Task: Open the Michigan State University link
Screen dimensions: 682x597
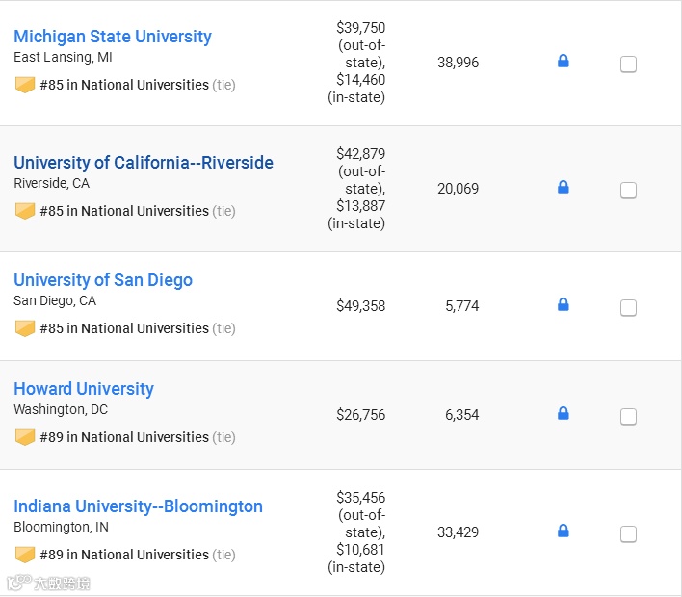Action: (113, 37)
